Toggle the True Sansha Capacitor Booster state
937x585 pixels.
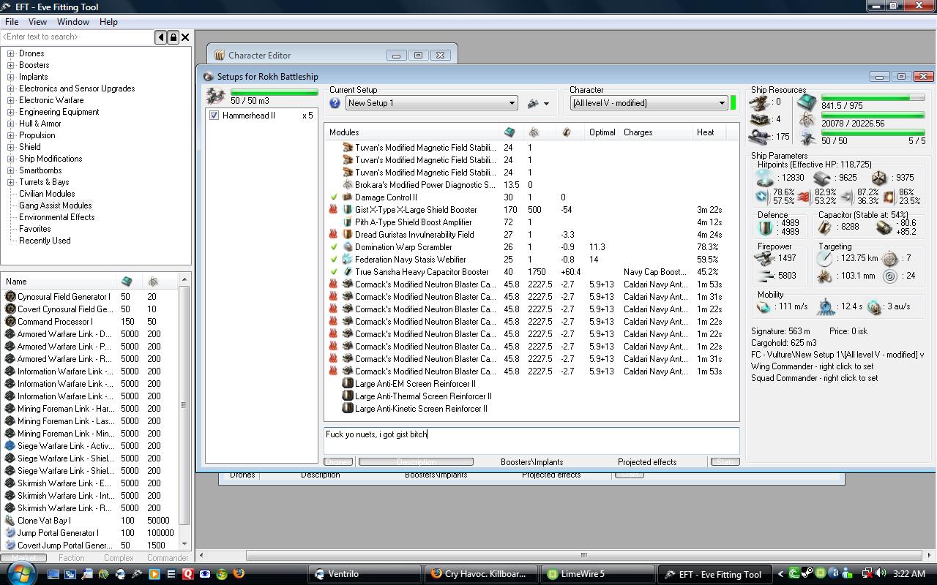(x=335, y=272)
